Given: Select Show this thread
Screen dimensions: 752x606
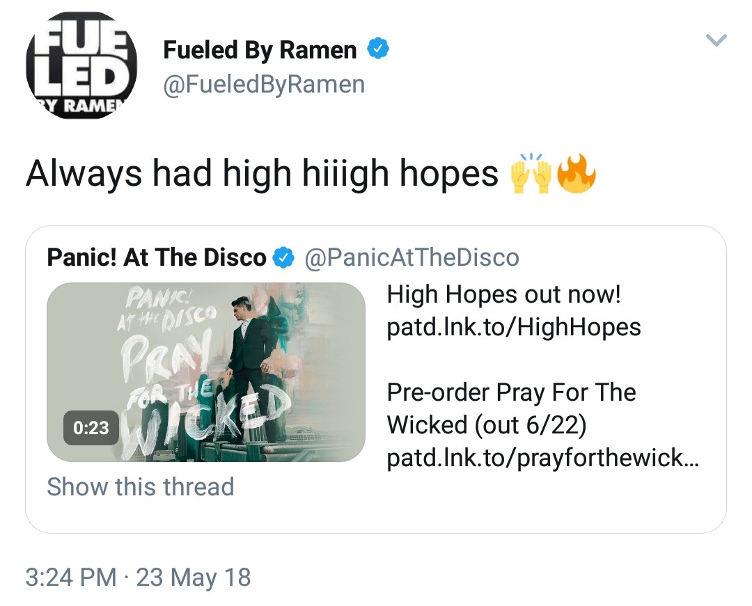Looking at the screenshot, I should point(141,487).
